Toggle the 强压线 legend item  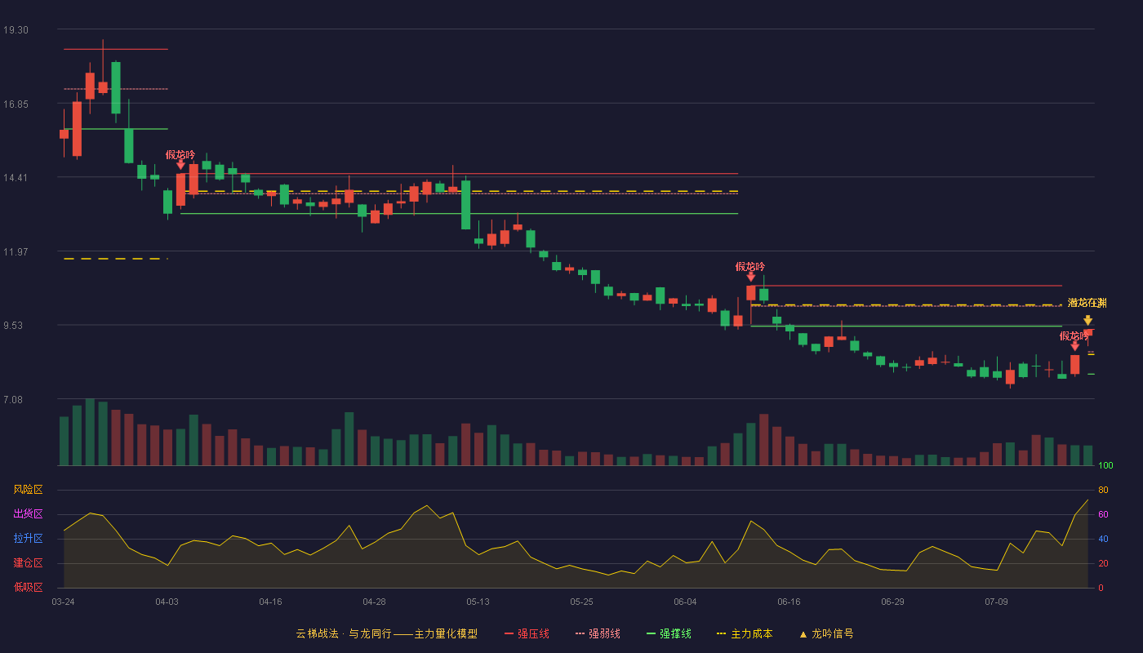pos(527,633)
